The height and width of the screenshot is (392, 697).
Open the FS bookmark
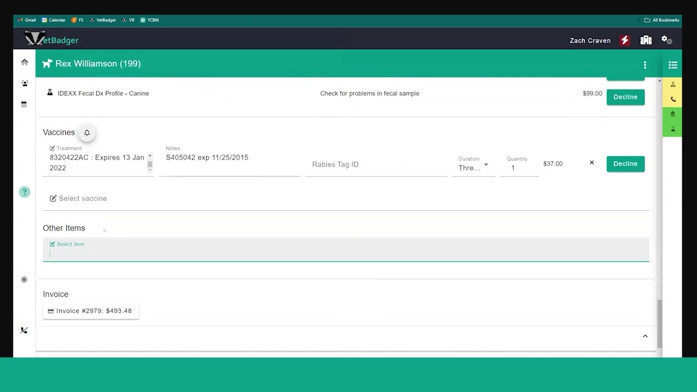tap(77, 20)
